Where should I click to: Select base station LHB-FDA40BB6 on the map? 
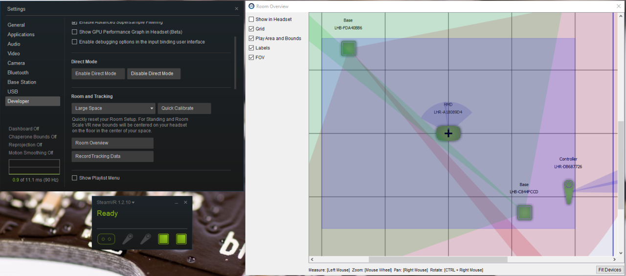tap(348, 48)
